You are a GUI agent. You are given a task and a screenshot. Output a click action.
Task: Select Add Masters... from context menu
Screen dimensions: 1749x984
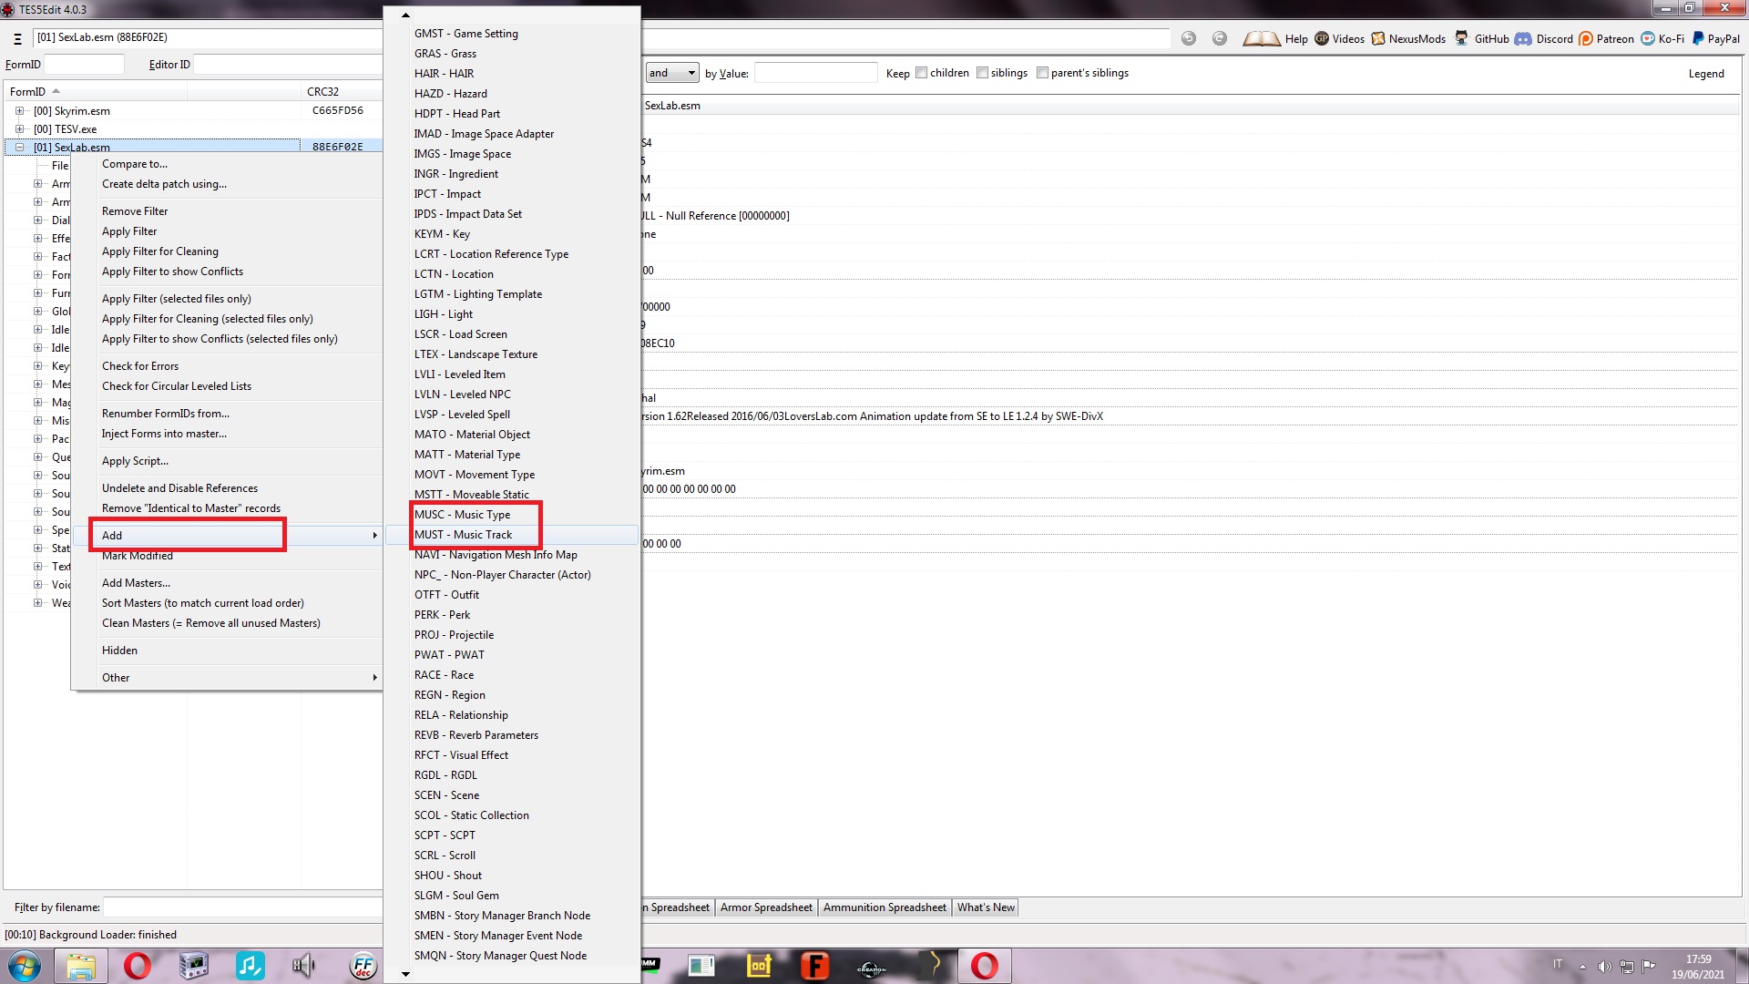[x=136, y=583]
